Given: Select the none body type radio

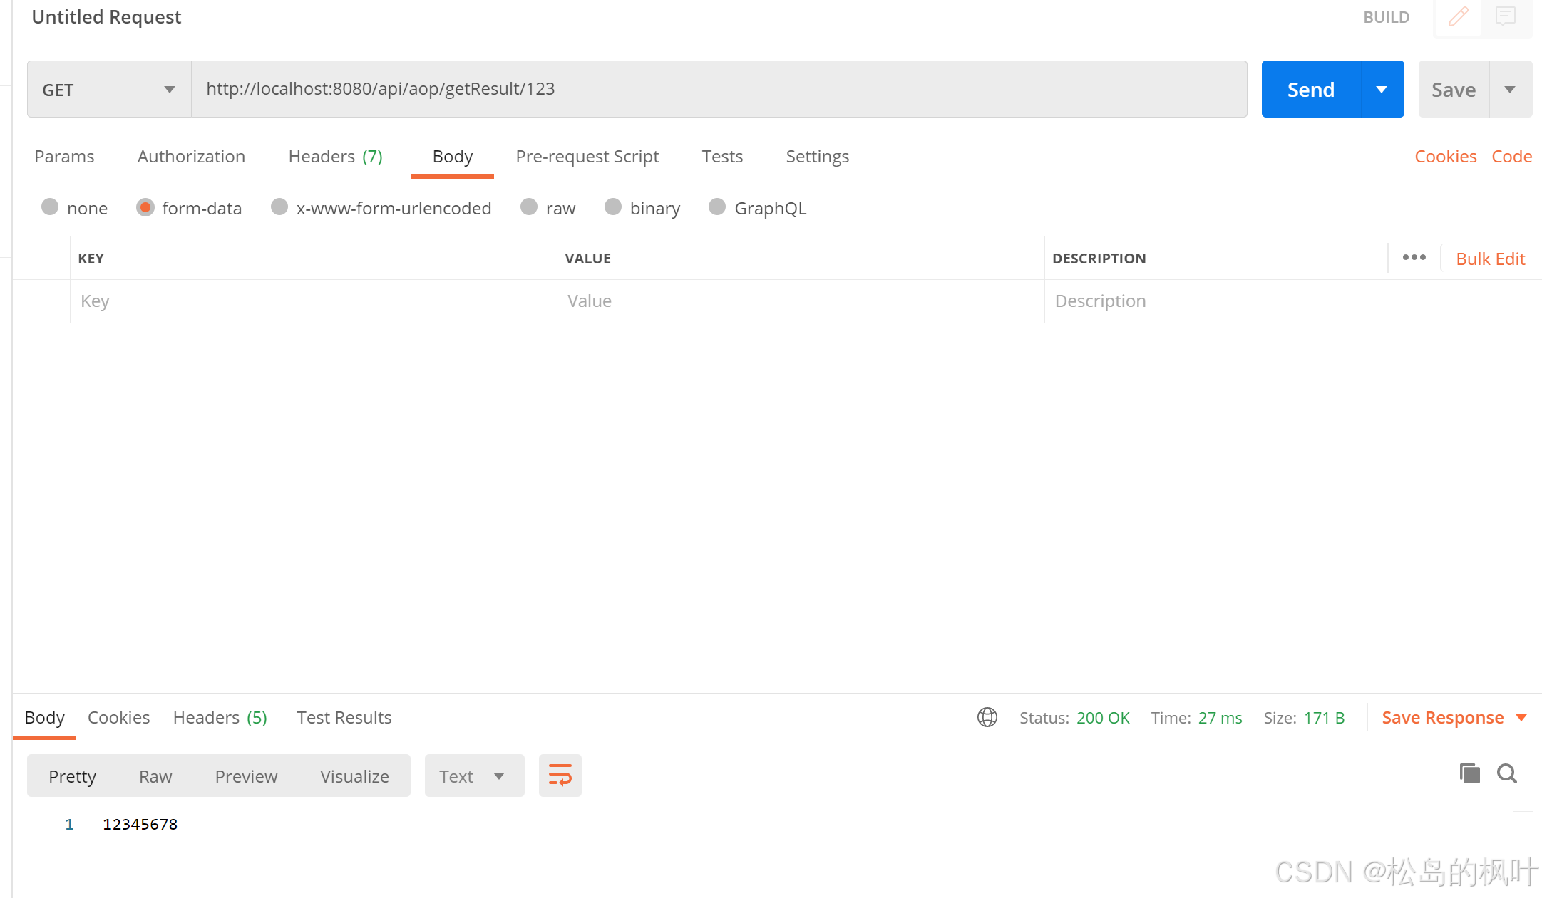Looking at the screenshot, I should [x=50, y=207].
